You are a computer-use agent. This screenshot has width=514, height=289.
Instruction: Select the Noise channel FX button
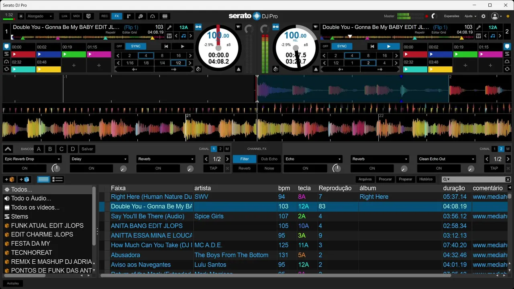(269, 169)
